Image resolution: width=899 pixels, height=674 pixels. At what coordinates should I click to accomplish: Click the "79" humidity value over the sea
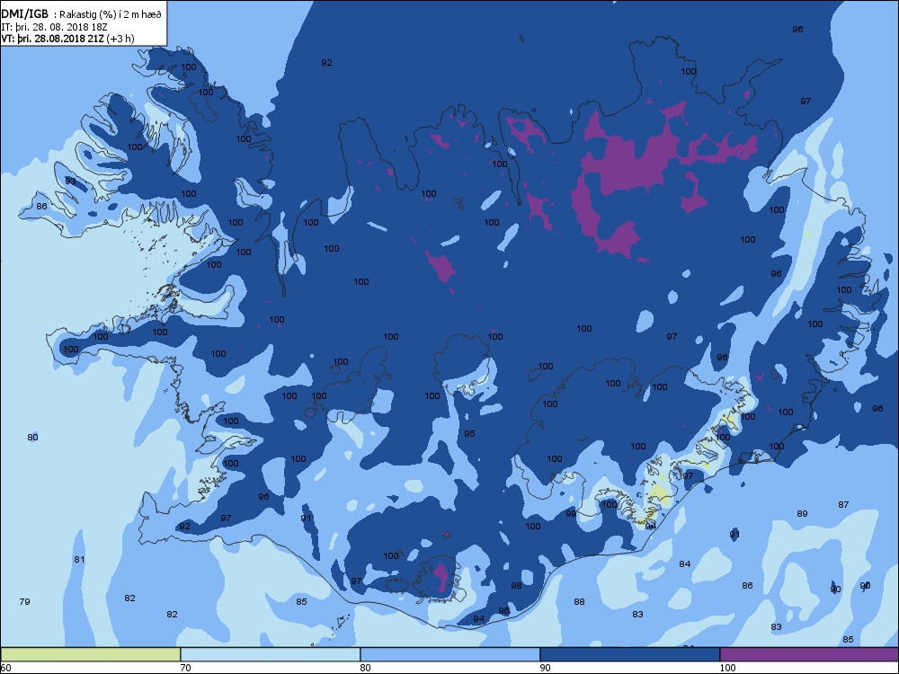[x=24, y=602]
